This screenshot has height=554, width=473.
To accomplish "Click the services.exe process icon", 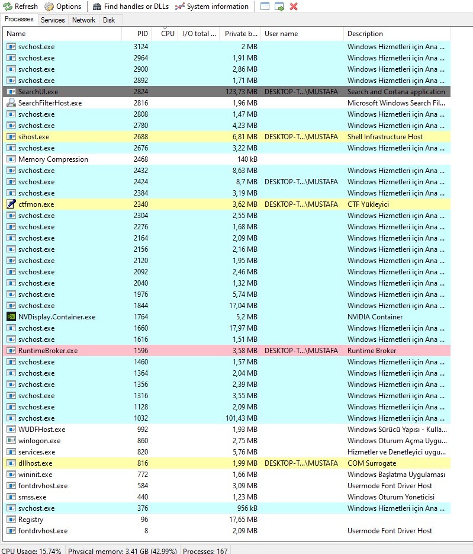I will point(11,452).
